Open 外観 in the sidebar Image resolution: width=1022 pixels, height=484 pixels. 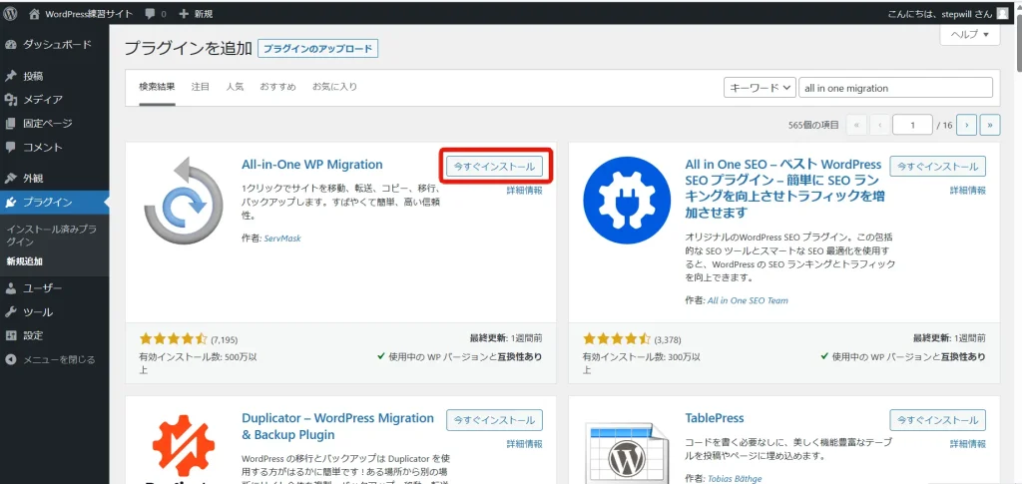[55, 179]
